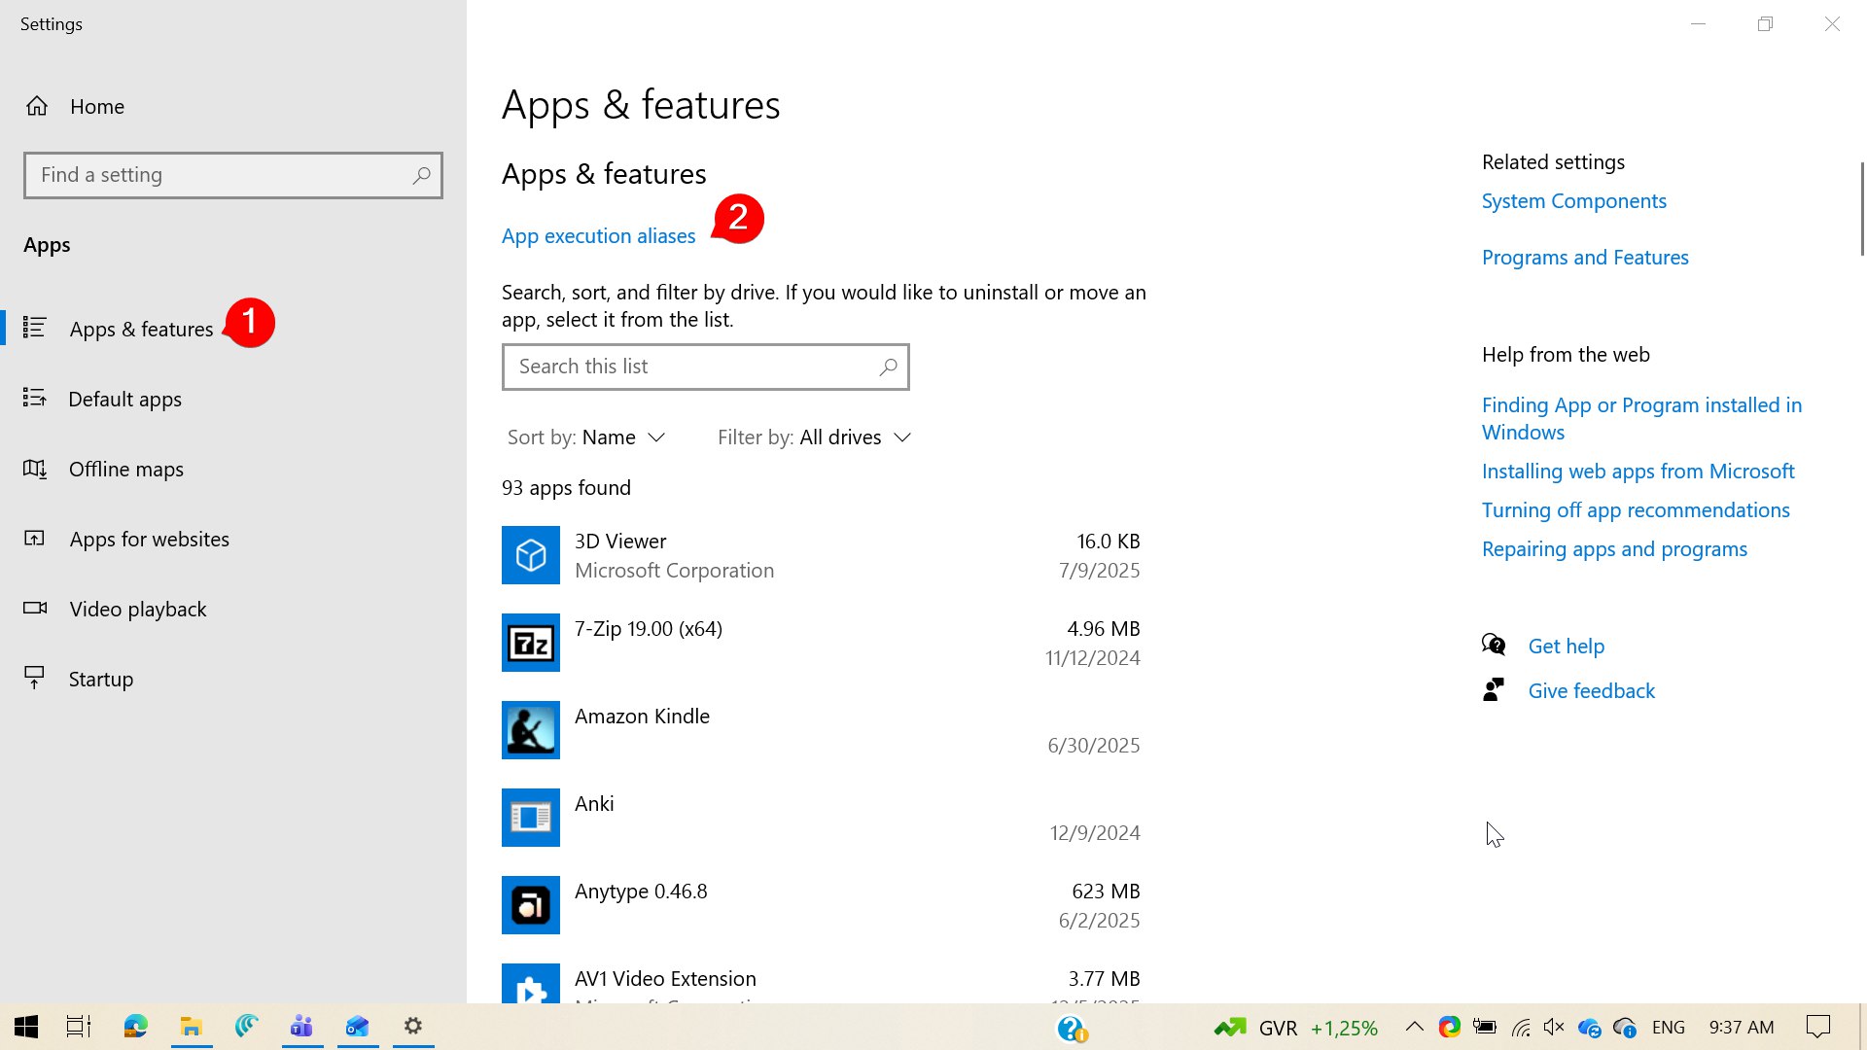
Task: Open System Components related setting
Action: (1573, 201)
